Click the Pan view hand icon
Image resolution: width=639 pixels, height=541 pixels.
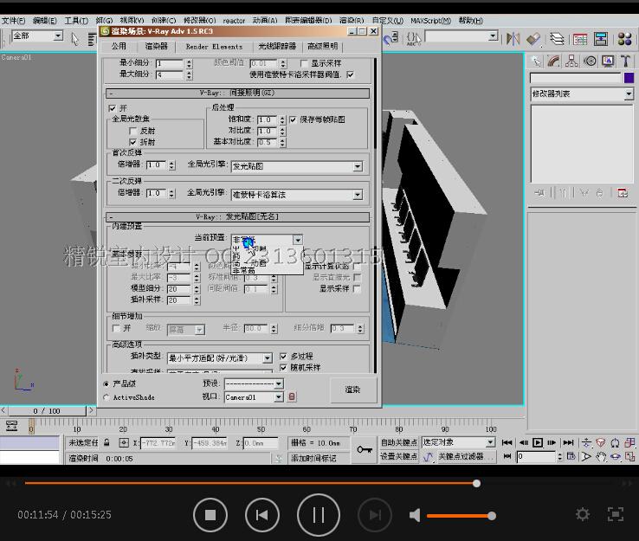601,457
